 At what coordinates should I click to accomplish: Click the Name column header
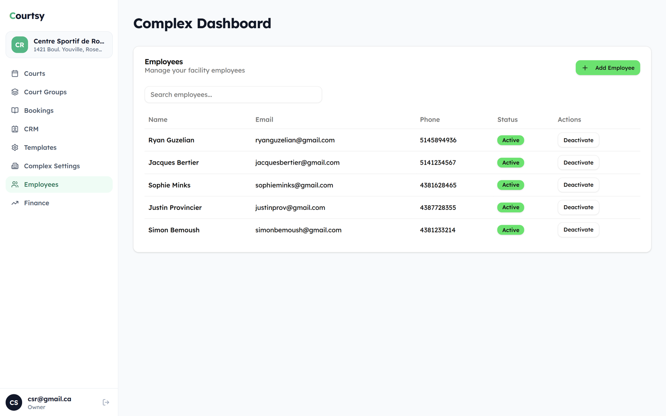tap(158, 120)
